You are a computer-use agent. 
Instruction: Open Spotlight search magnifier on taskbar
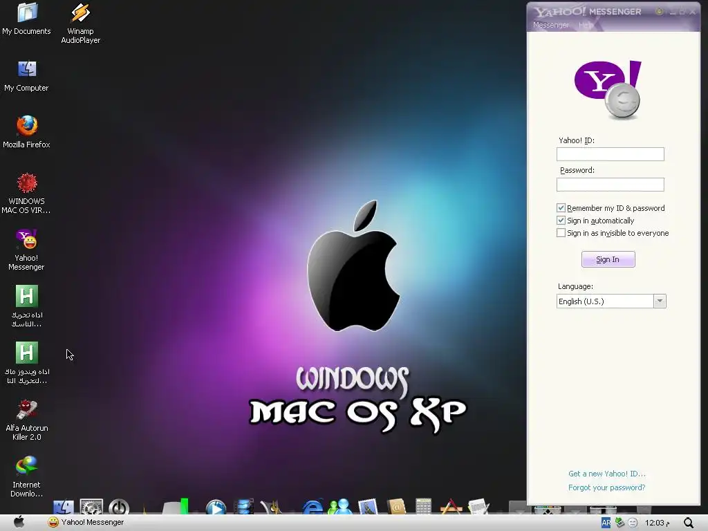coord(689,523)
